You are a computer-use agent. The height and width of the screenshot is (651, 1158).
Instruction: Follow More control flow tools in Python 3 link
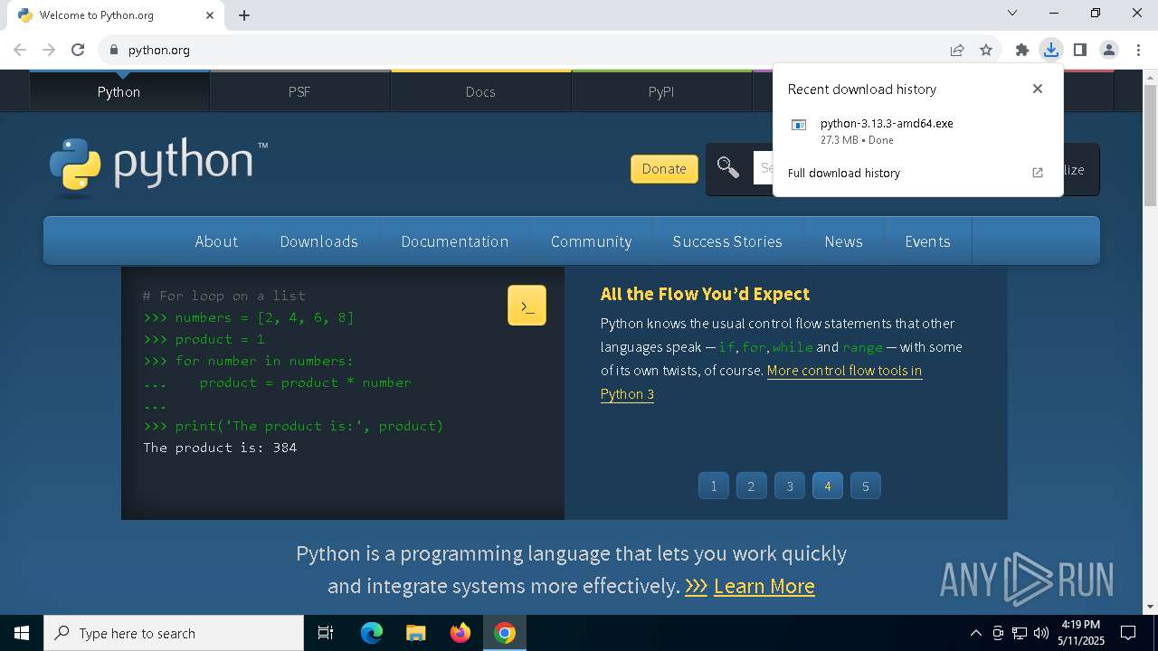[844, 371]
